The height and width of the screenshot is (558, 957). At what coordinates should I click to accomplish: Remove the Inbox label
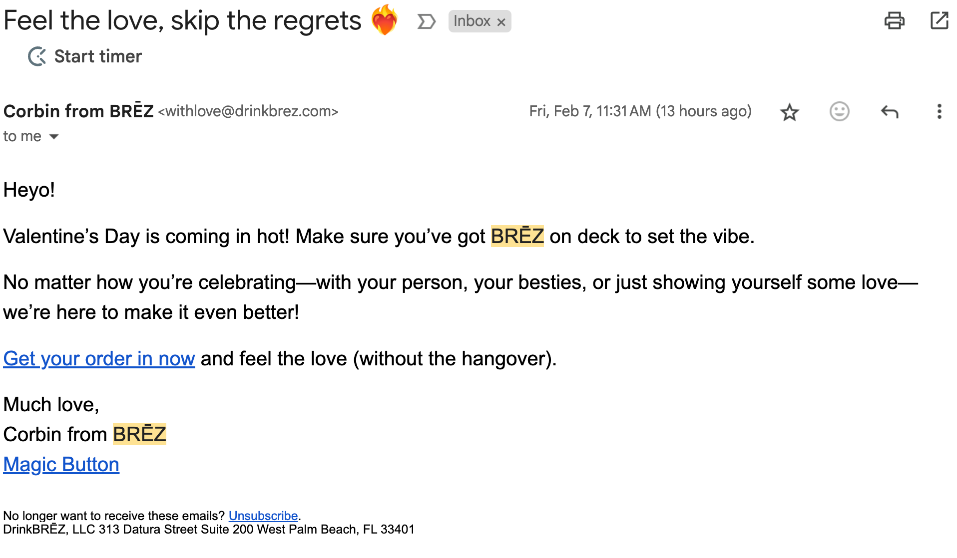[x=501, y=22]
